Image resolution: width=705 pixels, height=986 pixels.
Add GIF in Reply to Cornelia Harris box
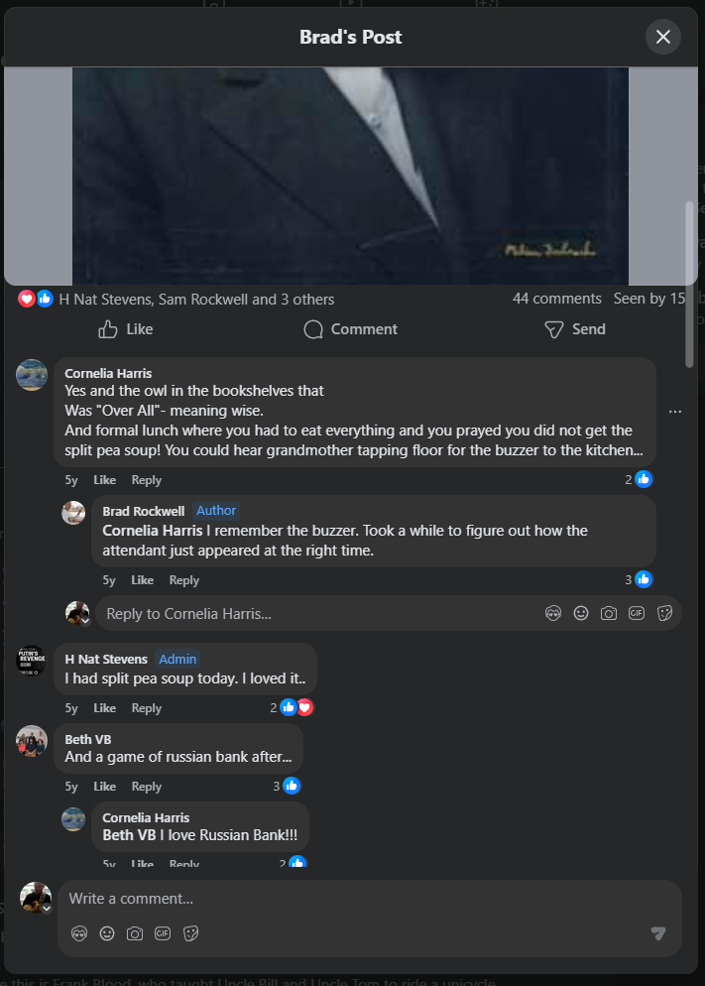tap(638, 613)
